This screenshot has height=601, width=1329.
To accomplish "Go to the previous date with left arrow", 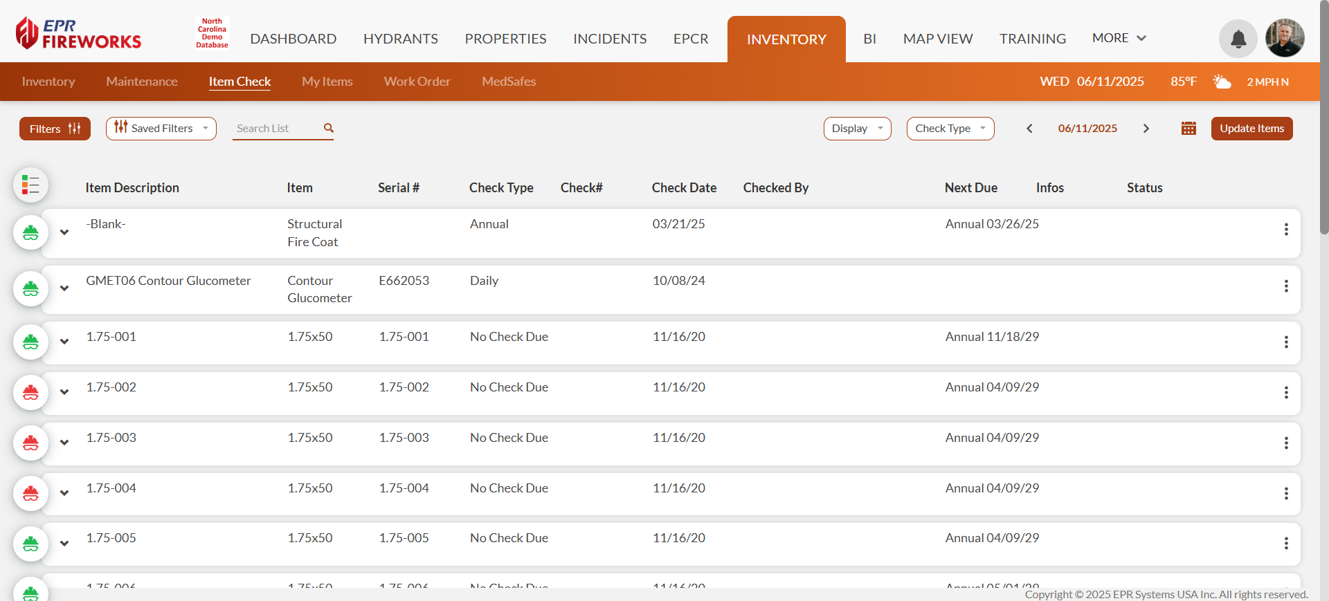I will pos(1029,129).
